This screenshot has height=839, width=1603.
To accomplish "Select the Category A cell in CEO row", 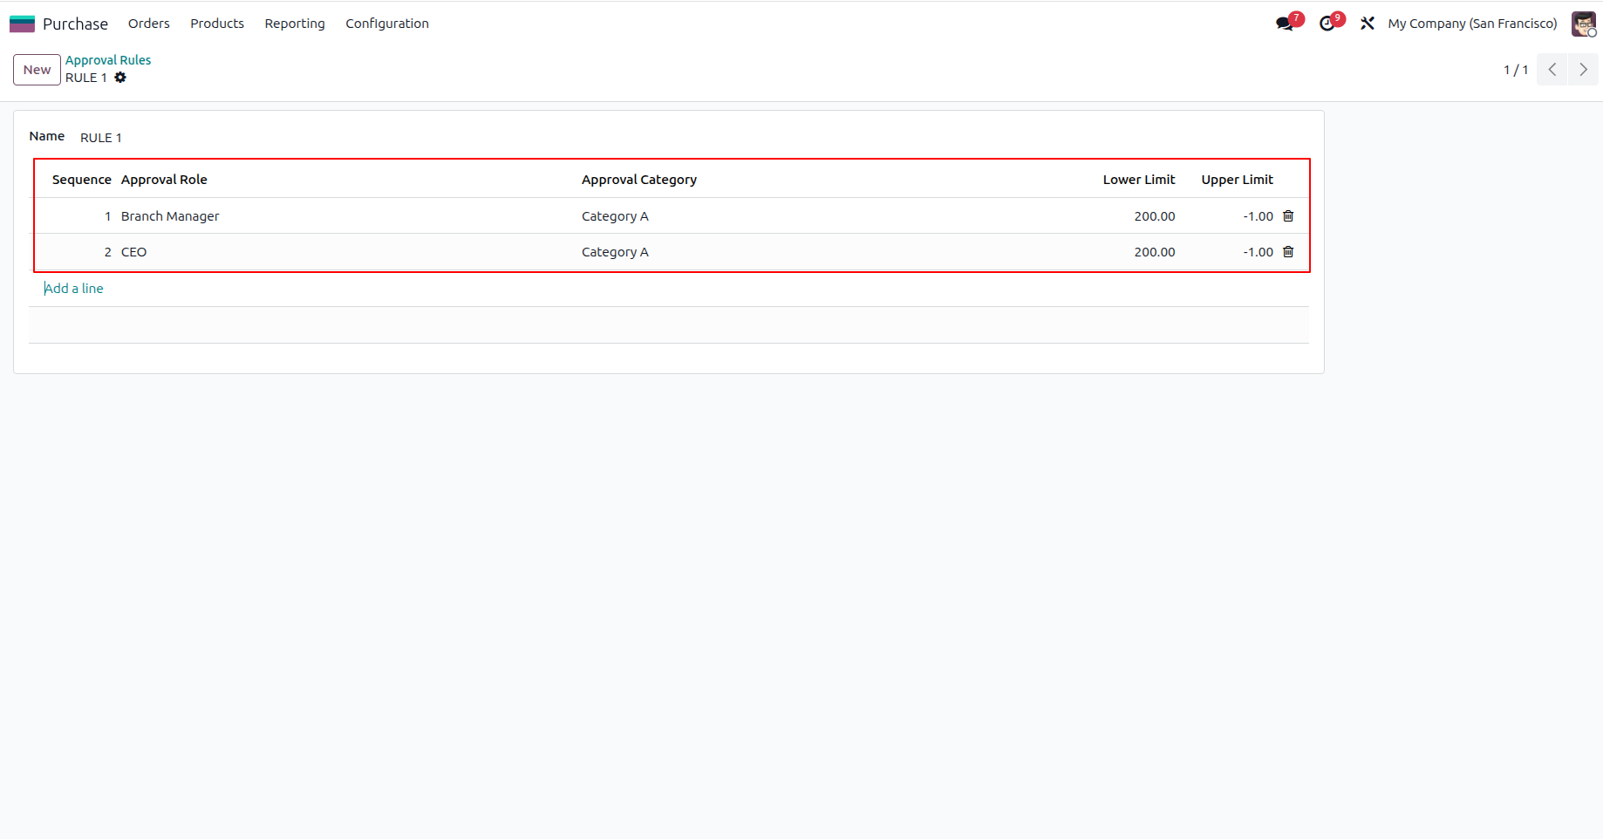I will (x=615, y=252).
